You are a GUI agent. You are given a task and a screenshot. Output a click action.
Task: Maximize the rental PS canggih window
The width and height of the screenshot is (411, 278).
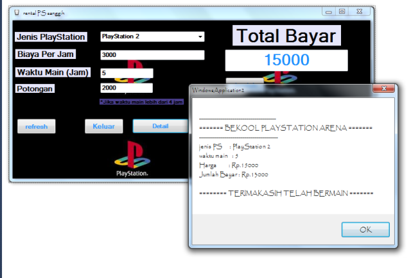(x=342, y=12)
